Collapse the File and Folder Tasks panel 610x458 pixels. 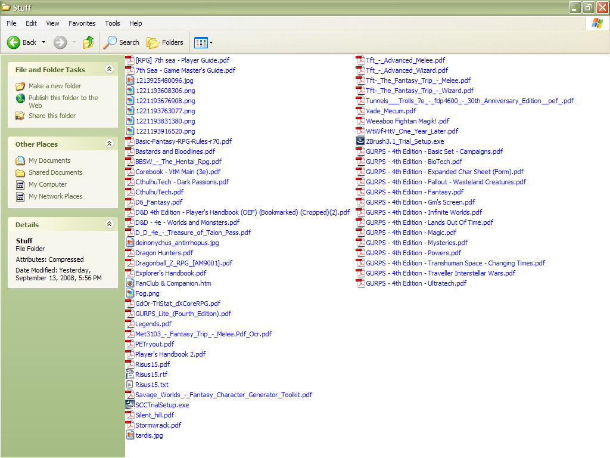point(110,69)
